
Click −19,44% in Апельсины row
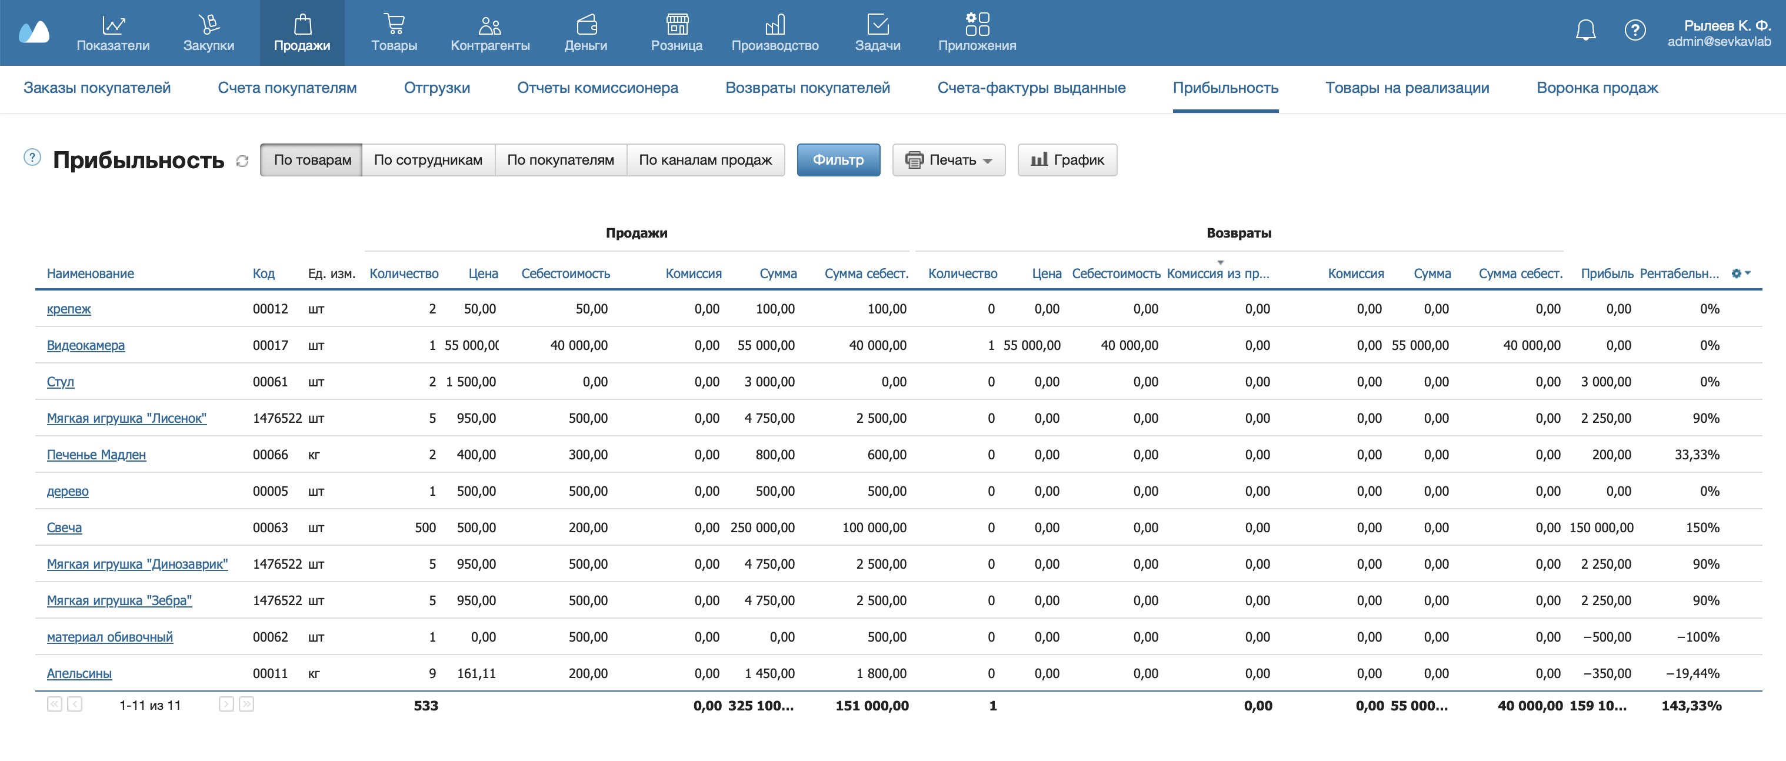coord(1692,674)
